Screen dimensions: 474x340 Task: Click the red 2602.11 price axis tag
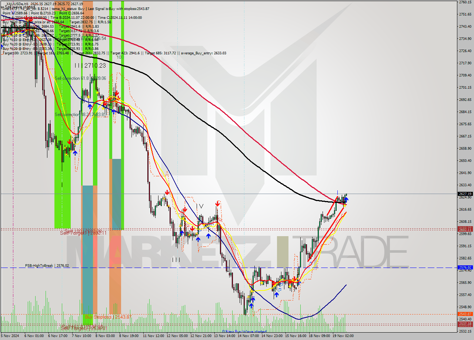pyautogui.click(x=465, y=230)
